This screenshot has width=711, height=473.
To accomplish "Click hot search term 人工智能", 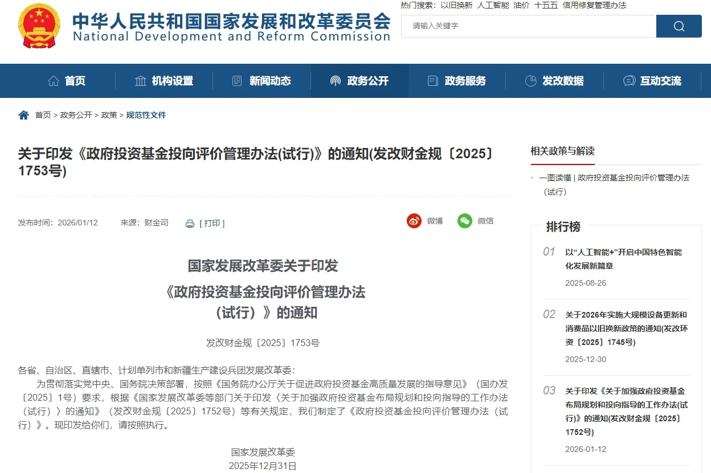I will click(x=493, y=5).
